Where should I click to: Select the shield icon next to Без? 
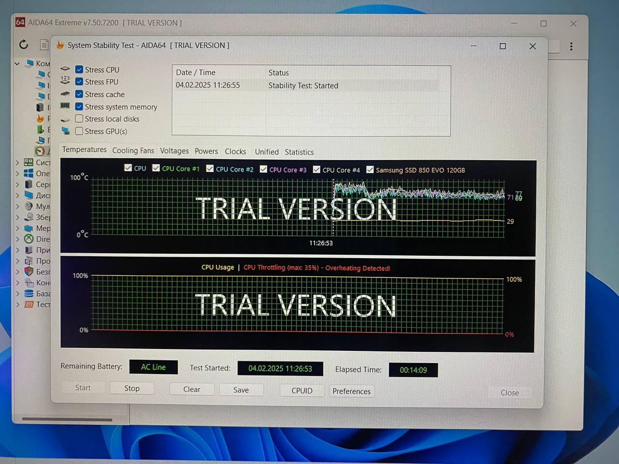point(29,271)
